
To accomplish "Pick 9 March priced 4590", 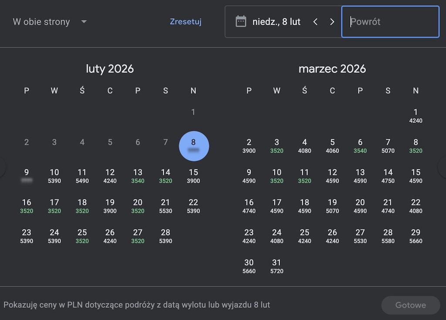I will pos(249,176).
